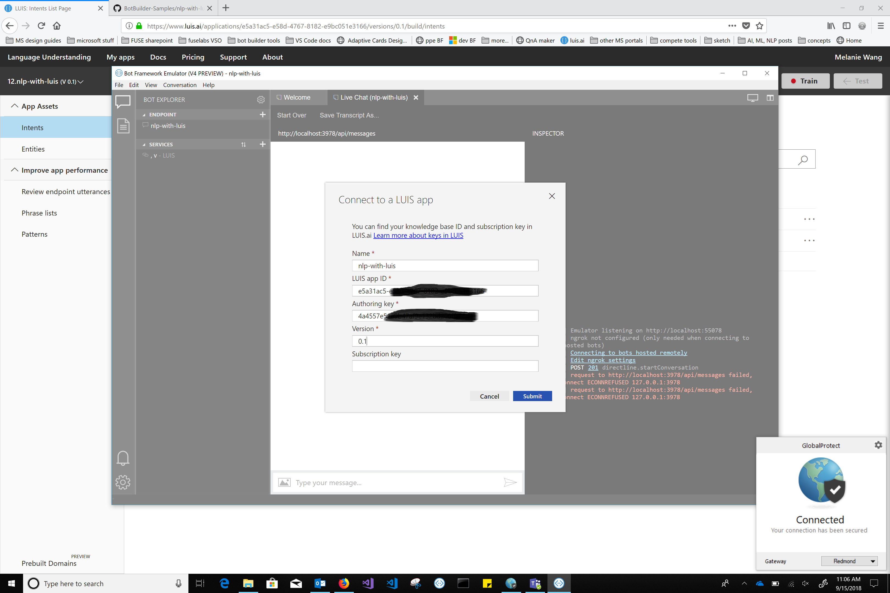Open the Conversation menu

pyautogui.click(x=179, y=85)
